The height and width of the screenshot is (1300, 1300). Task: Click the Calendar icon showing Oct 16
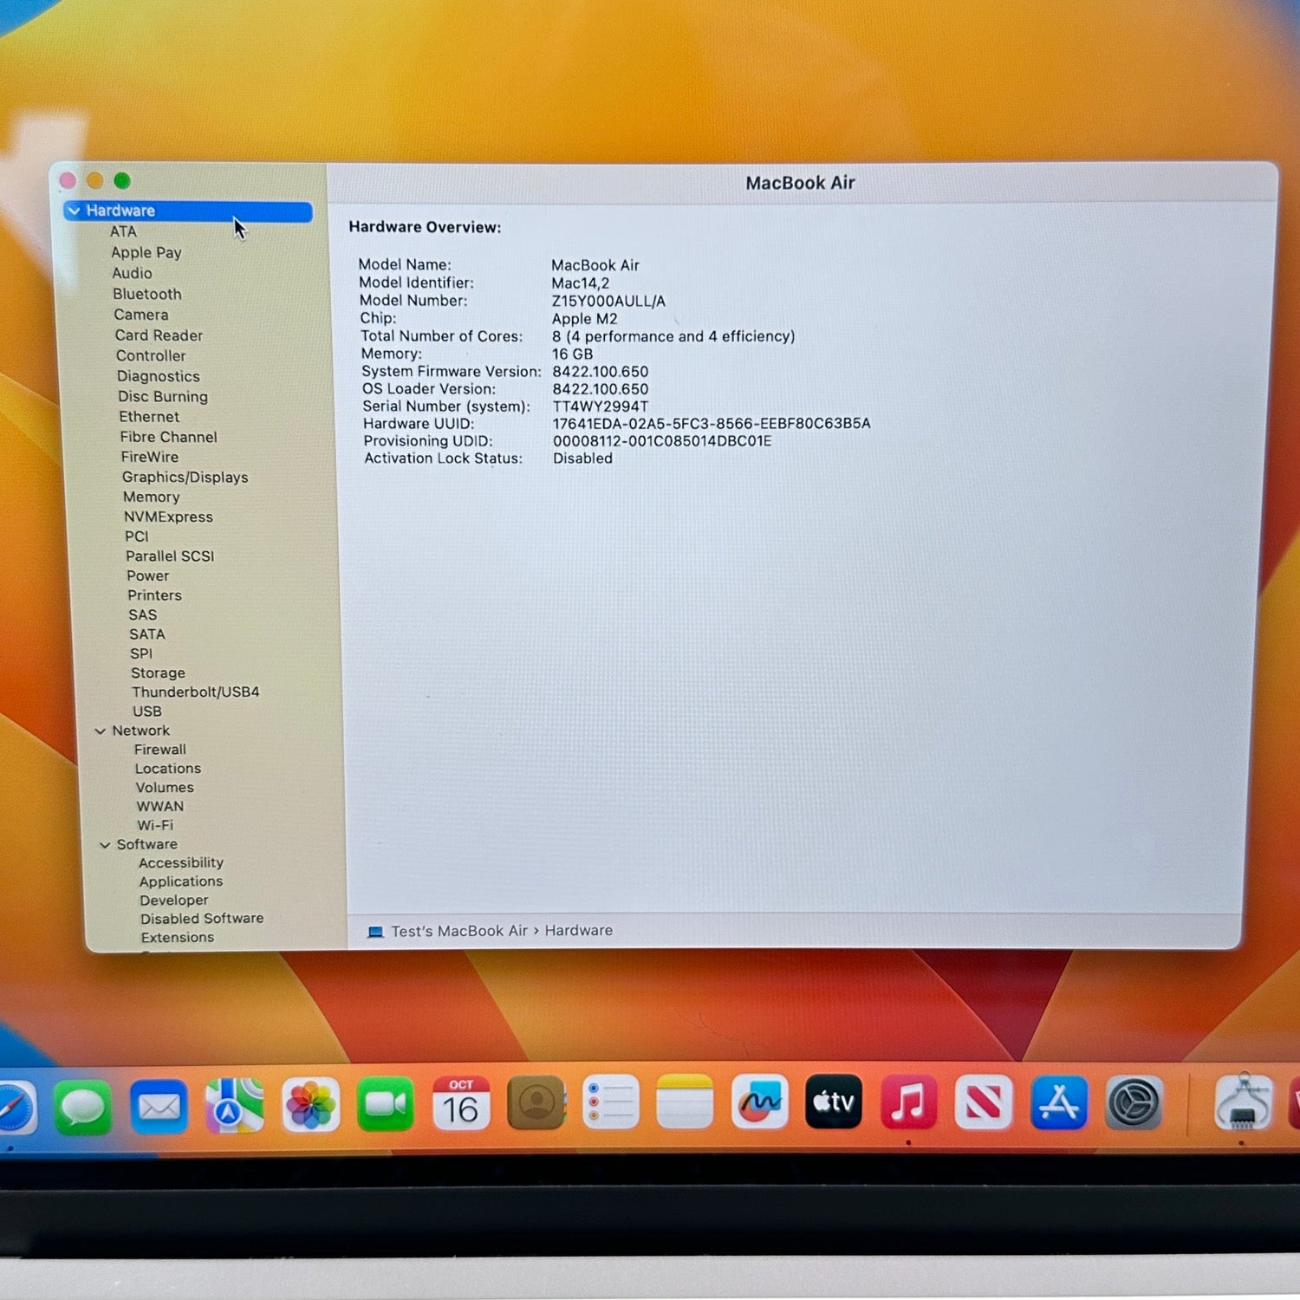click(x=461, y=1104)
